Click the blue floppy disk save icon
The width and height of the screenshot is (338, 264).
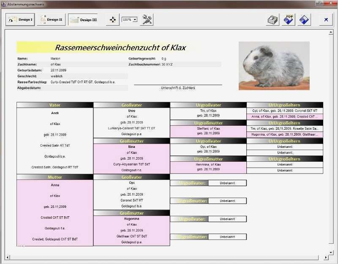[x=304, y=19]
